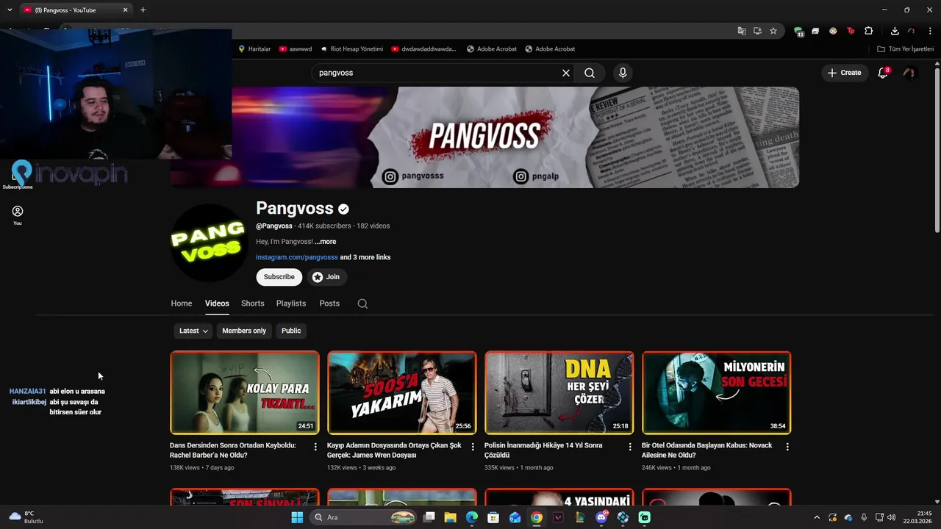Open the Playlists tab
This screenshot has width=941, height=529.
point(291,303)
